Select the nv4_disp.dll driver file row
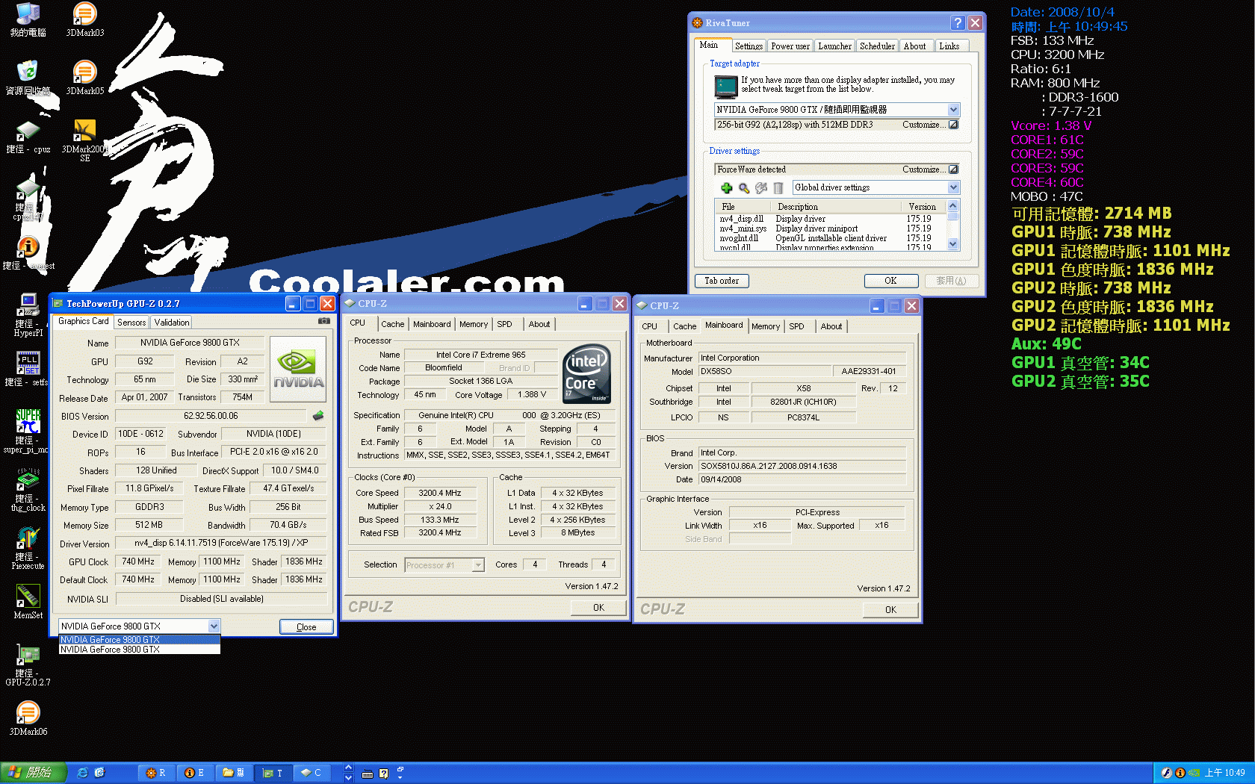 click(830, 220)
